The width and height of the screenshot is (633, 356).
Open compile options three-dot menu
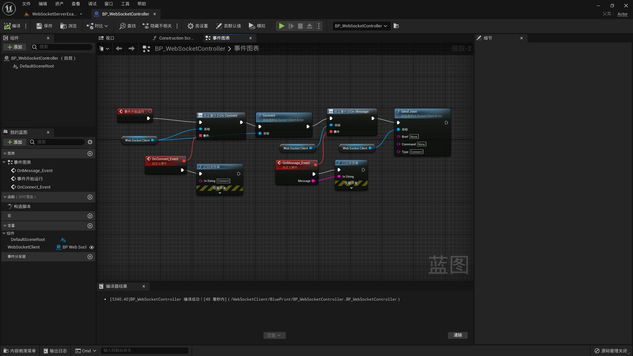pos(27,26)
